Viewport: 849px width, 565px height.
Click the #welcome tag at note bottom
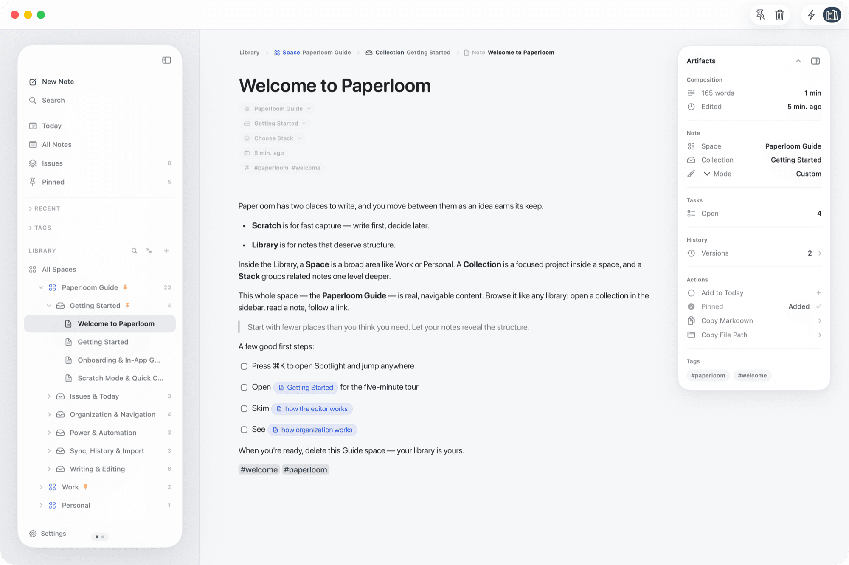(259, 470)
